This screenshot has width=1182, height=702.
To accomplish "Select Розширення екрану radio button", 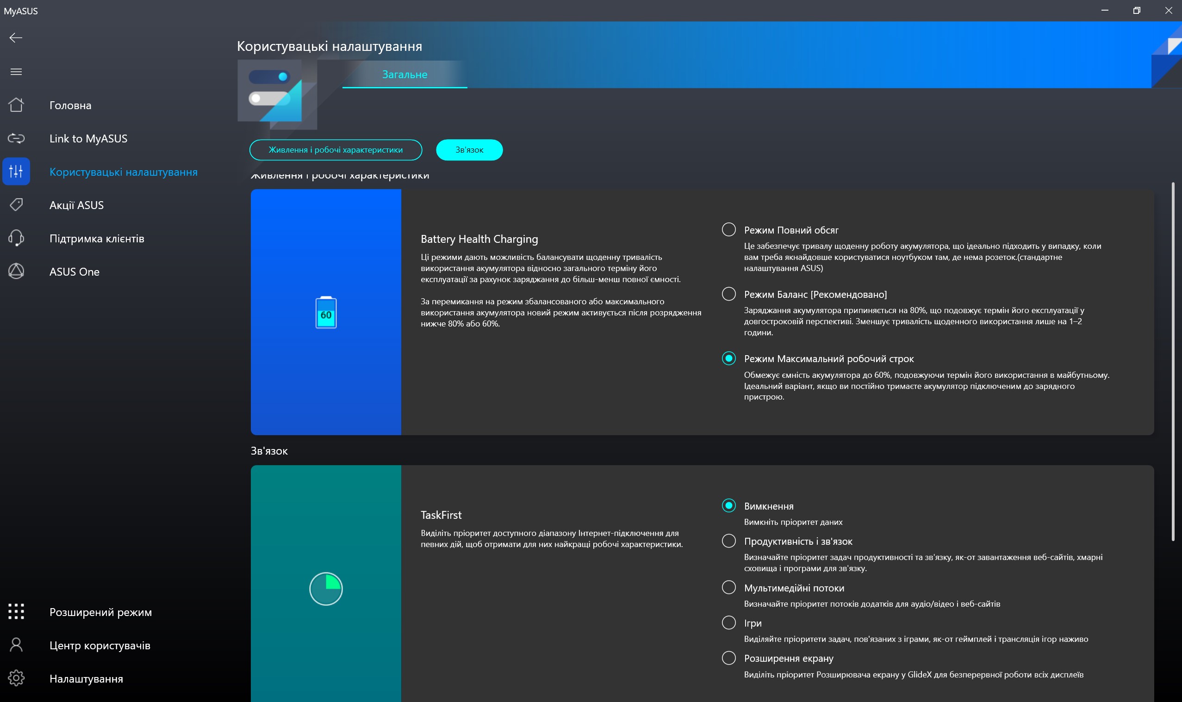I will (x=728, y=658).
